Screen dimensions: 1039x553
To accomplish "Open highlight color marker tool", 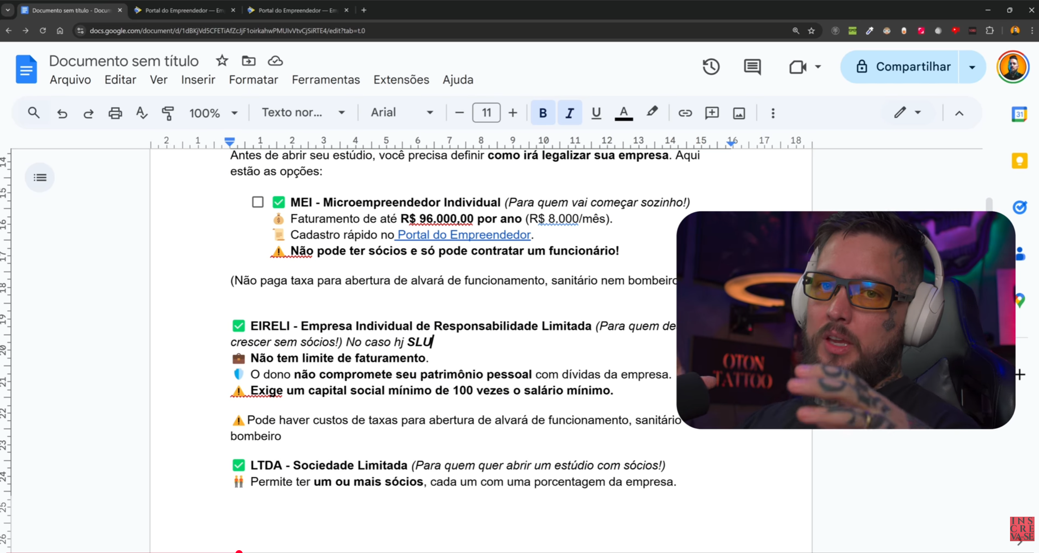I will click(x=652, y=112).
